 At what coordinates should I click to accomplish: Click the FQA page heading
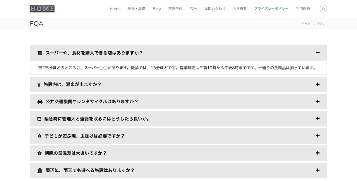37,24
